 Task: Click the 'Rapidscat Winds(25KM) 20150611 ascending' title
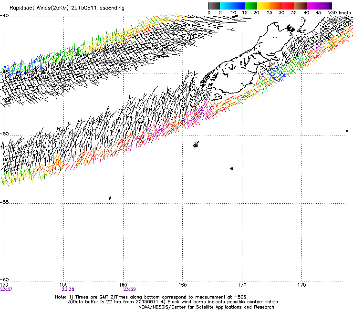click(67, 8)
